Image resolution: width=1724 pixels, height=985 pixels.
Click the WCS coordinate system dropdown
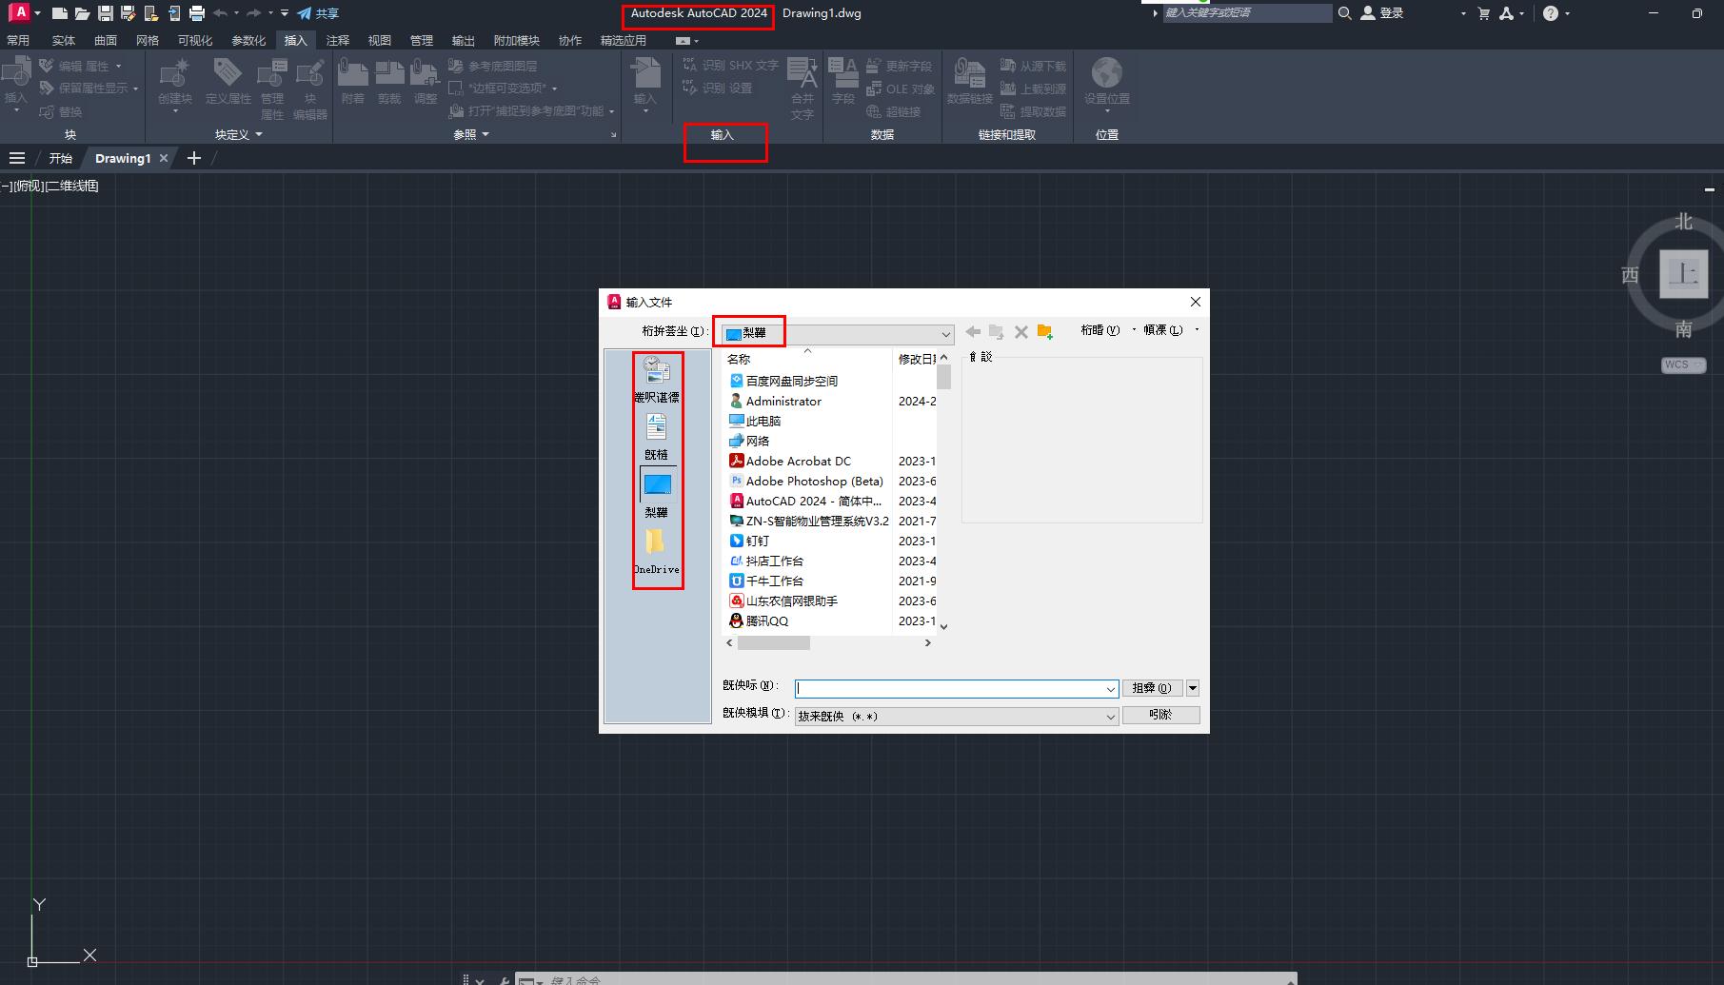coord(1684,364)
